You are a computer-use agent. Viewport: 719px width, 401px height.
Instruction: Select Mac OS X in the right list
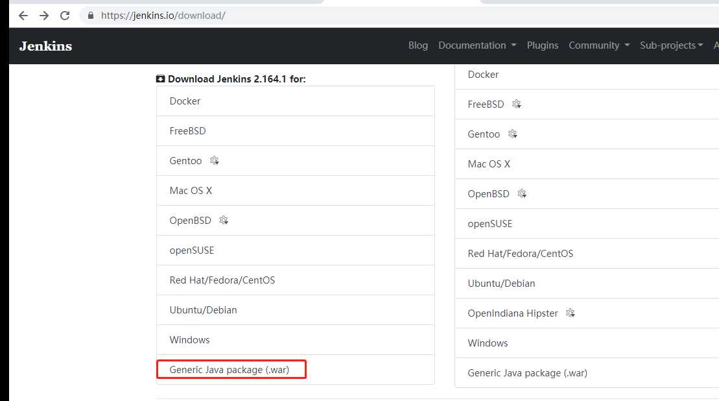(x=587, y=164)
